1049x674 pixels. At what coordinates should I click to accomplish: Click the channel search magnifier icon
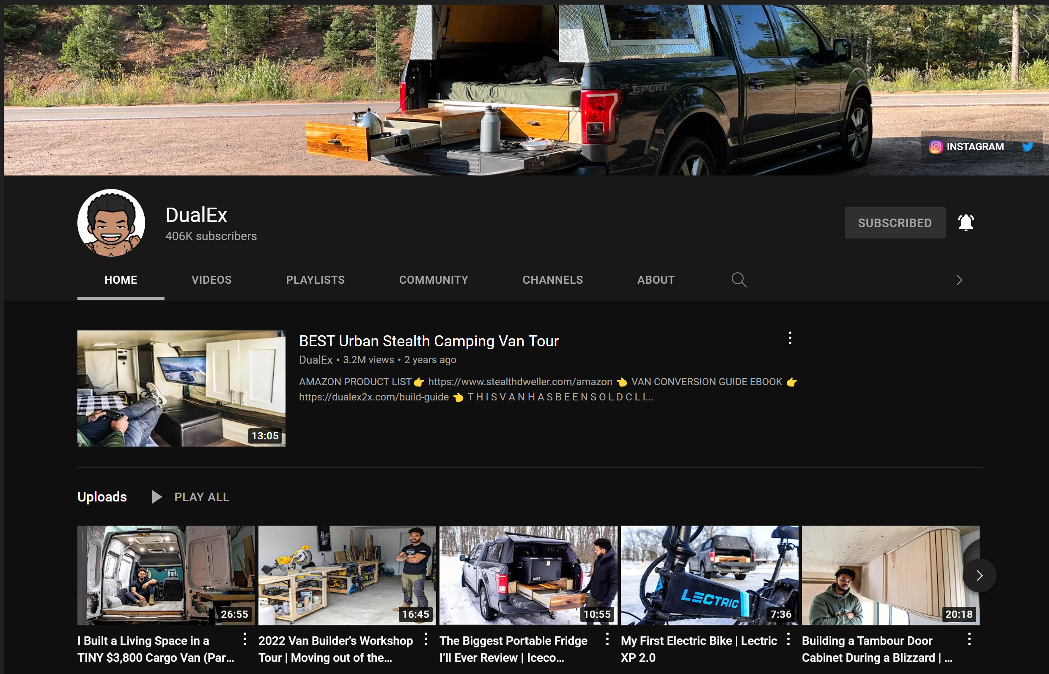point(739,279)
